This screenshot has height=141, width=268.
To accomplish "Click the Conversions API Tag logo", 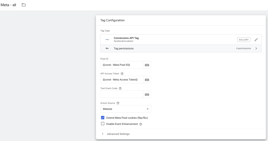I will point(107,40).
